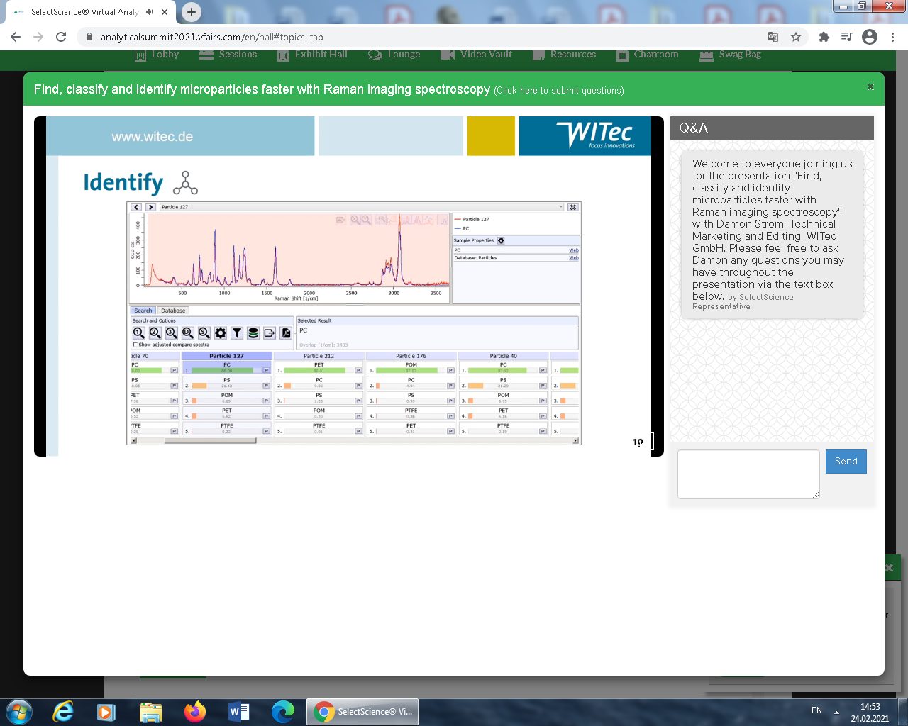Open Microsoft Word from the taskbar
The image size is (908, 726).
[239, 711]
